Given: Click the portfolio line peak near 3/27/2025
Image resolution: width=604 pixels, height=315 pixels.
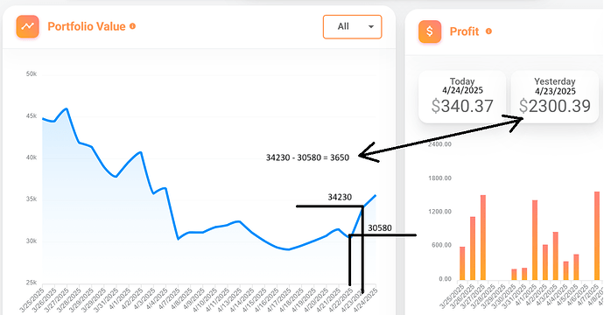Looking at the screenshot, I should (x=67, y=109).
